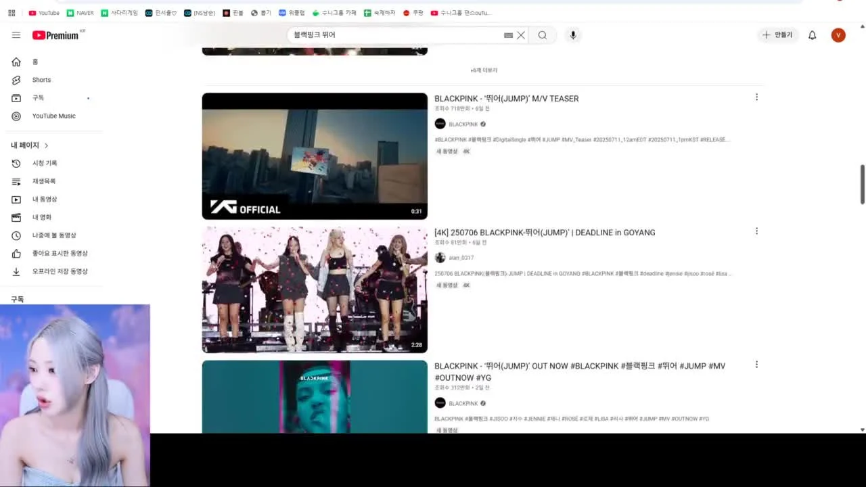866x487 pixels.
Task: Click the page vertical scrollbar thumb
Action: 862,183
